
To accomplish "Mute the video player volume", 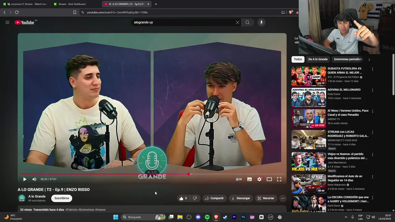I will coord(34,179).
